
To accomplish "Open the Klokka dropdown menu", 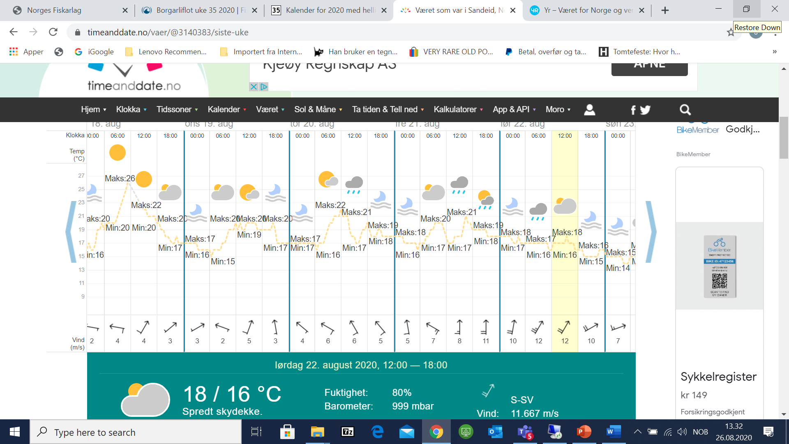I will point(131,109).
